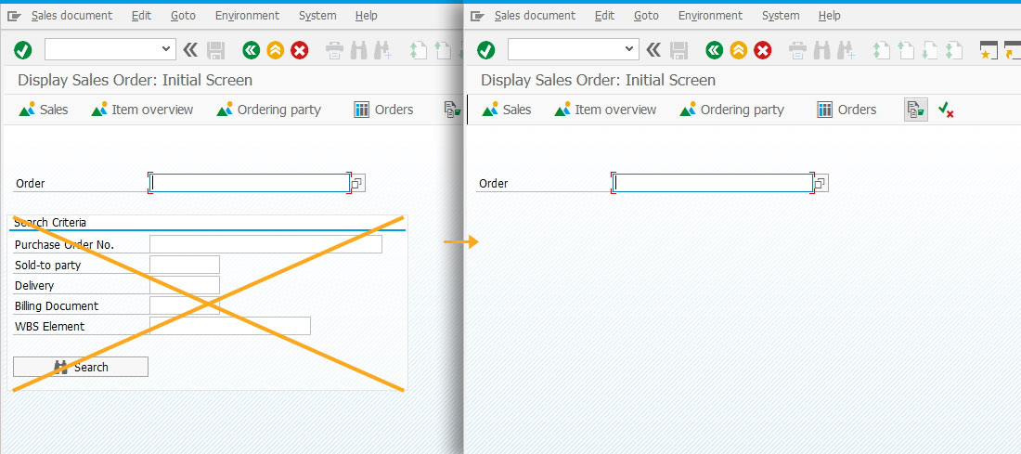The width and height of the screenshot is (1021, 454).
Task: Open Edit menu in left window
Action: coord(141,16)
